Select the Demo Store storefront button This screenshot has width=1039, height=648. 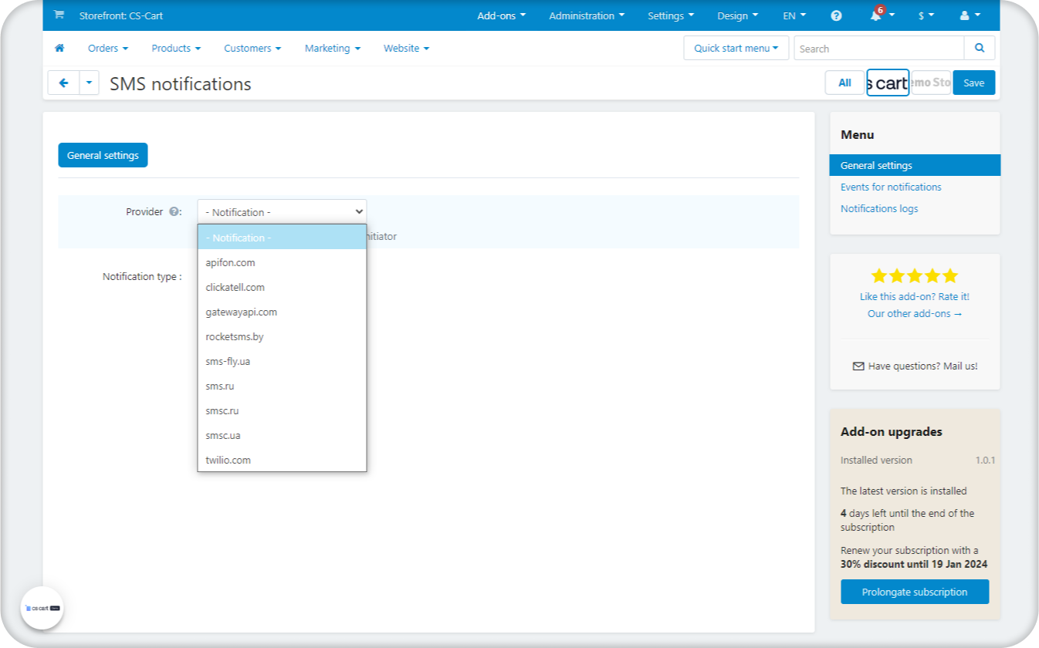click(x=931, y=83)
